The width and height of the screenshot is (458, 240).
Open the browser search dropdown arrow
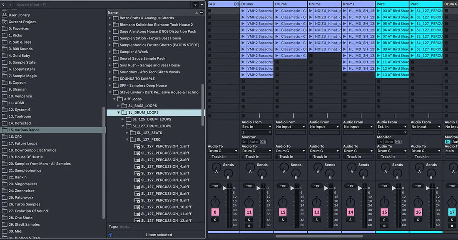pos(202,5)
